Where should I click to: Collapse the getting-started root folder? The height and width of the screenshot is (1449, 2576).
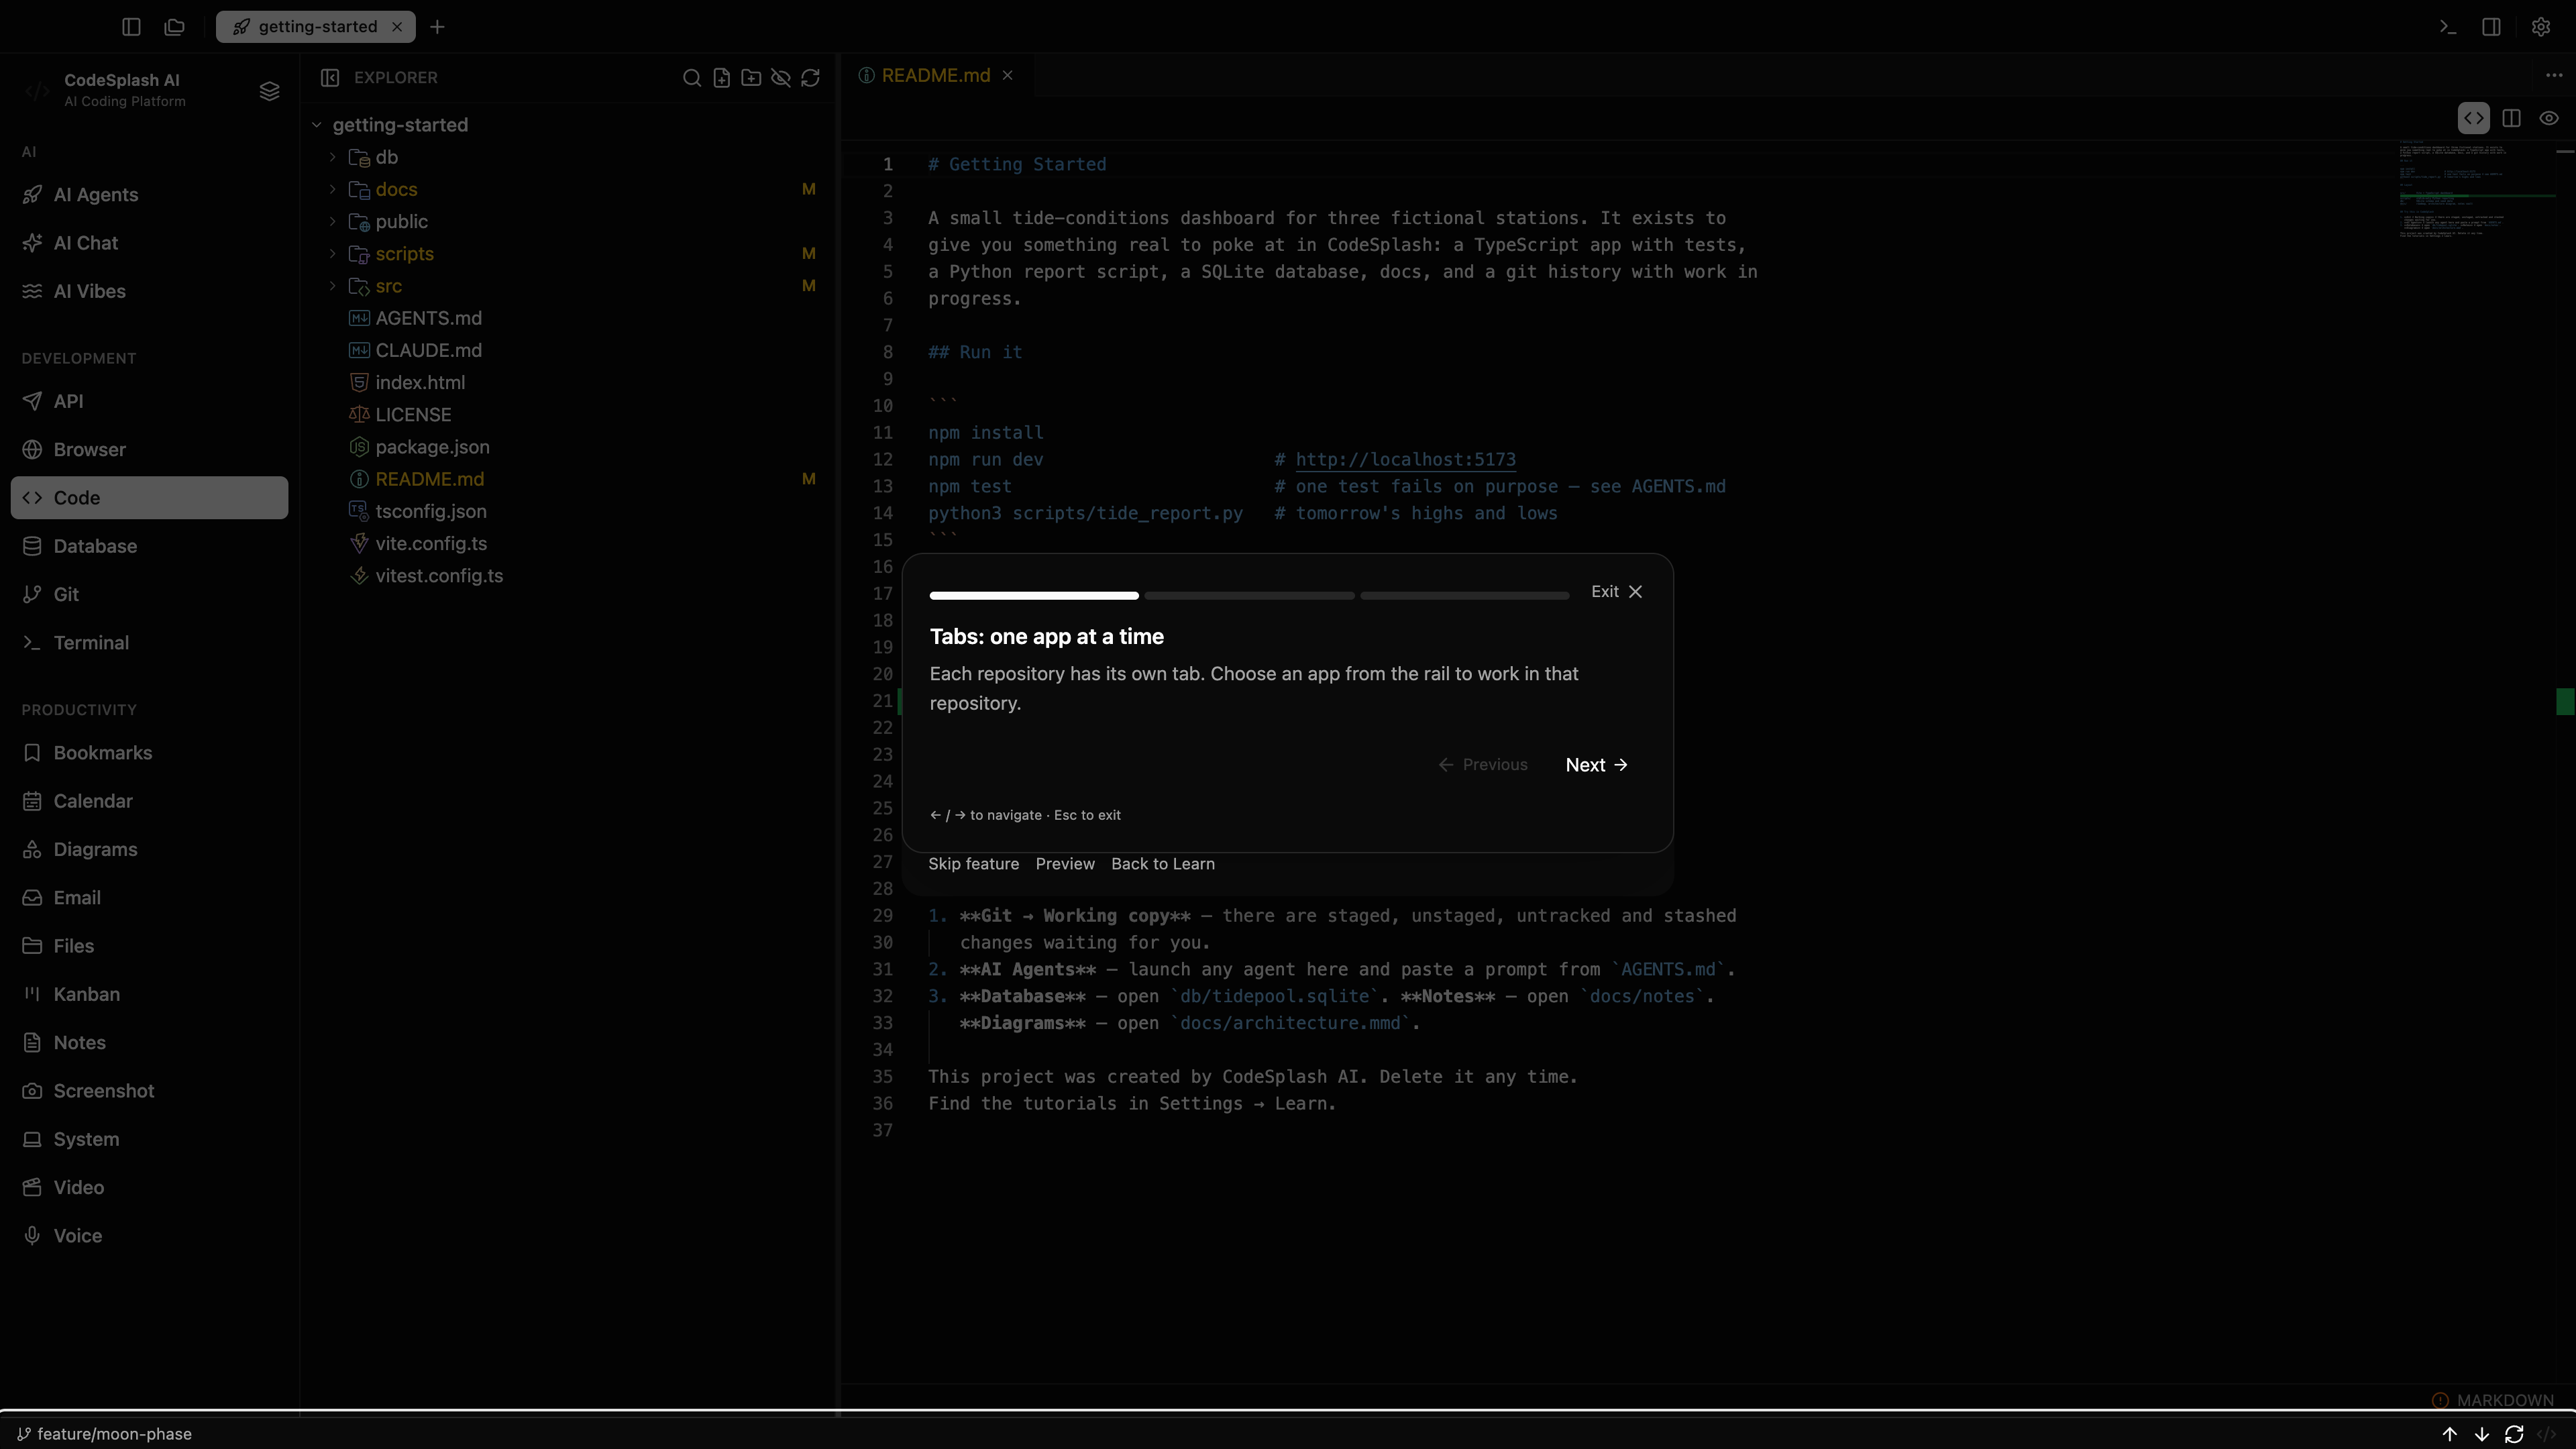(x=317, y=125)
